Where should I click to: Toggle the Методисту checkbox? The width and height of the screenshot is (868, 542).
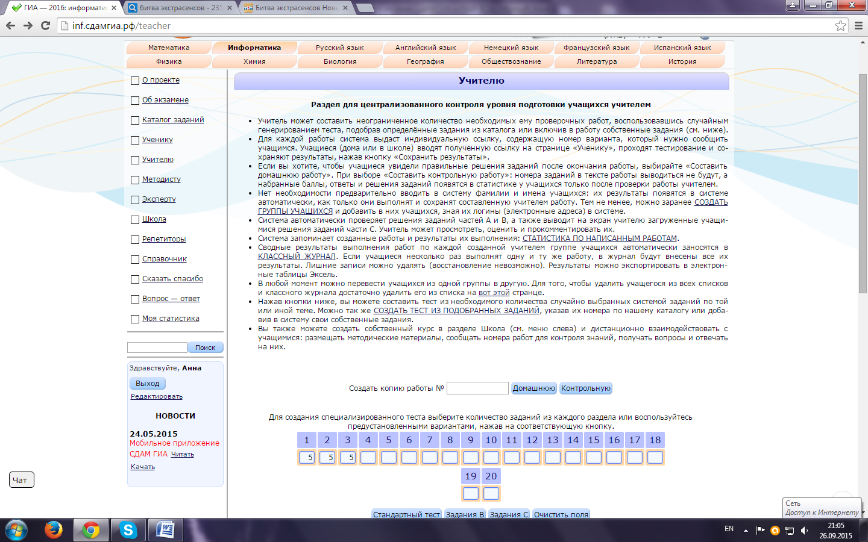pyautogui.click(x=135, y=180)
